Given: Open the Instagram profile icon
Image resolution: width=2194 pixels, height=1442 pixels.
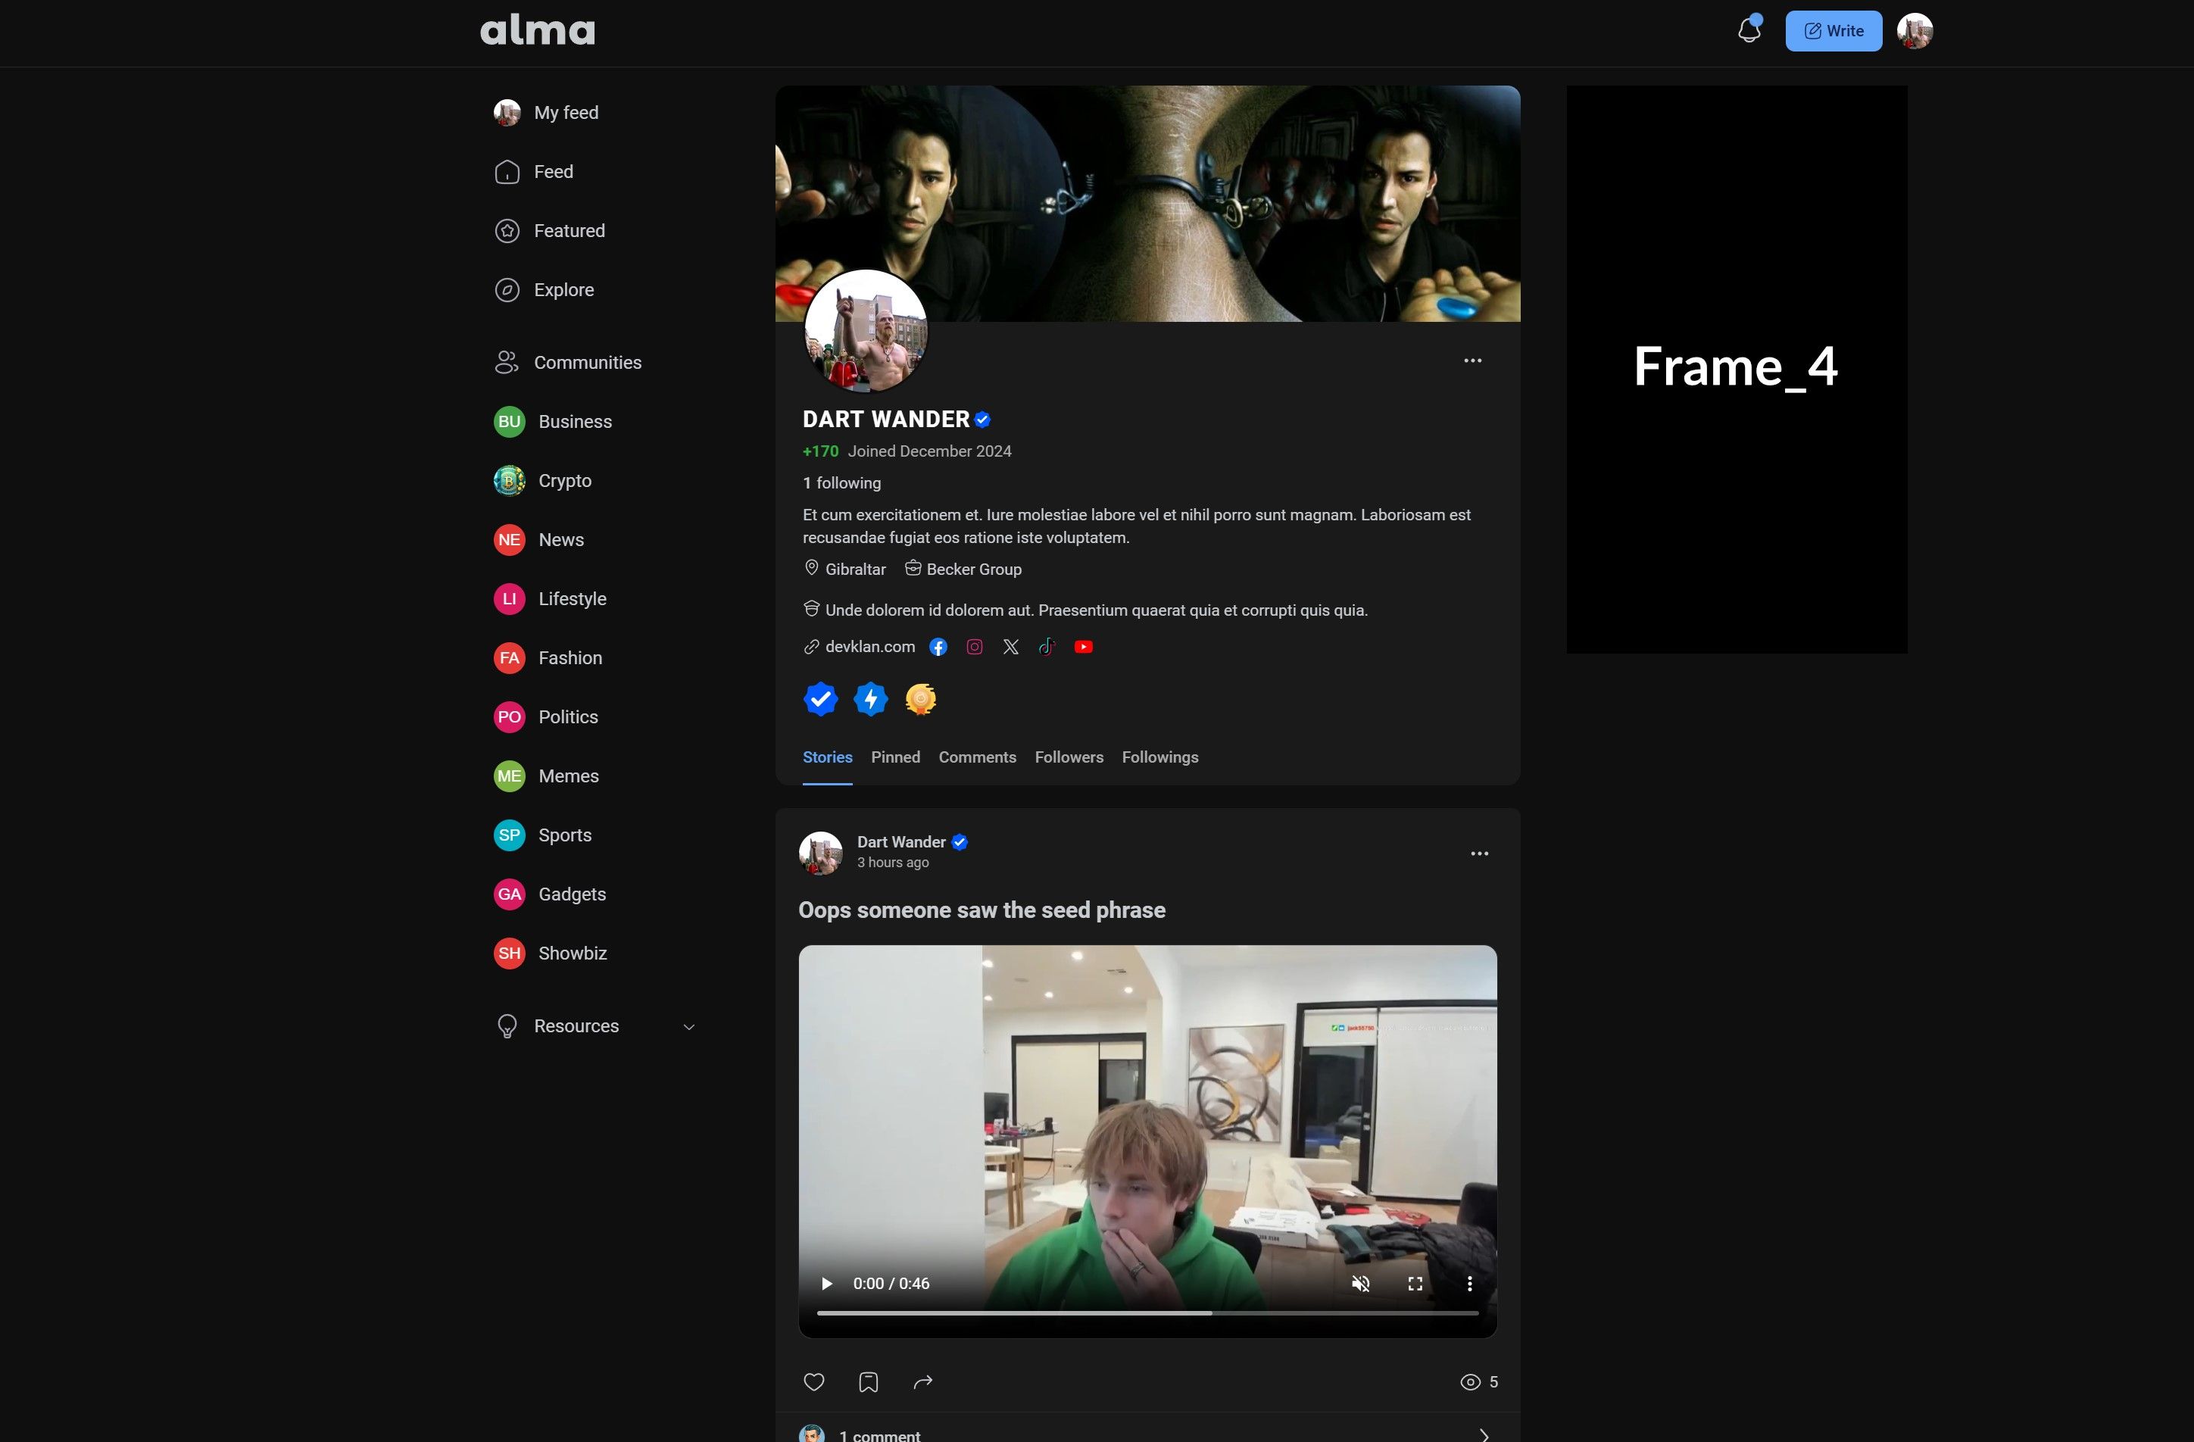Looking at the screenshot, I should coord(975,648).
